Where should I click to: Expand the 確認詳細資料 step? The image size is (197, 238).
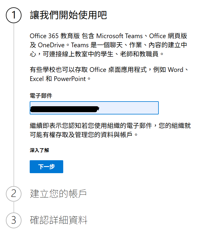coord(59,220)
